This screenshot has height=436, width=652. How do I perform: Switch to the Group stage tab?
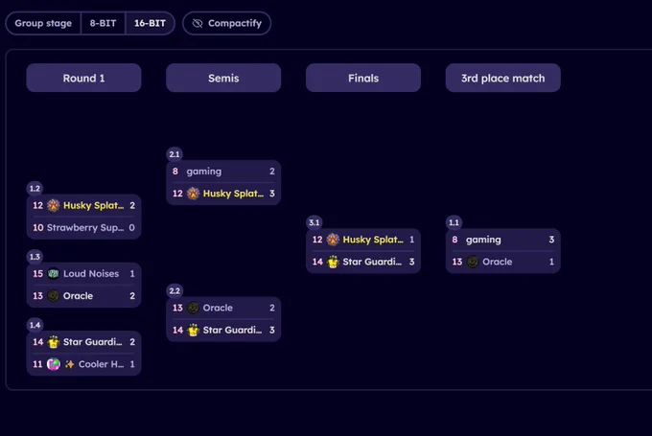click(x=43, y=23)
